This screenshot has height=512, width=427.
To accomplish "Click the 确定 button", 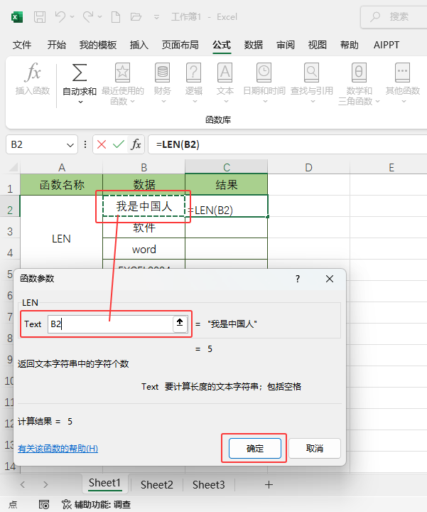I will [x=255, y=448].
